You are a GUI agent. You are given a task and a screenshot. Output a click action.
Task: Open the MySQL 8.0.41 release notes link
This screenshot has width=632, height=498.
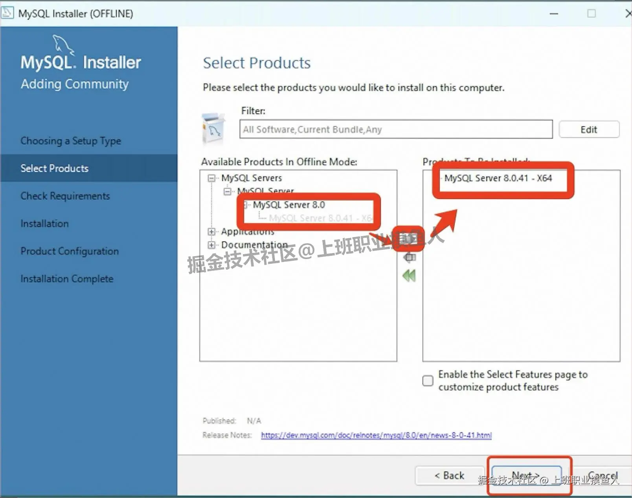tap(377, 435)
